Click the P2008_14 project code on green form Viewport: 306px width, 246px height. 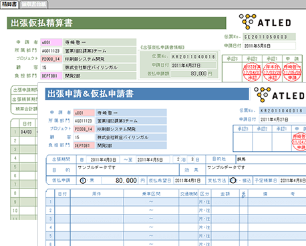coord(51,59)
